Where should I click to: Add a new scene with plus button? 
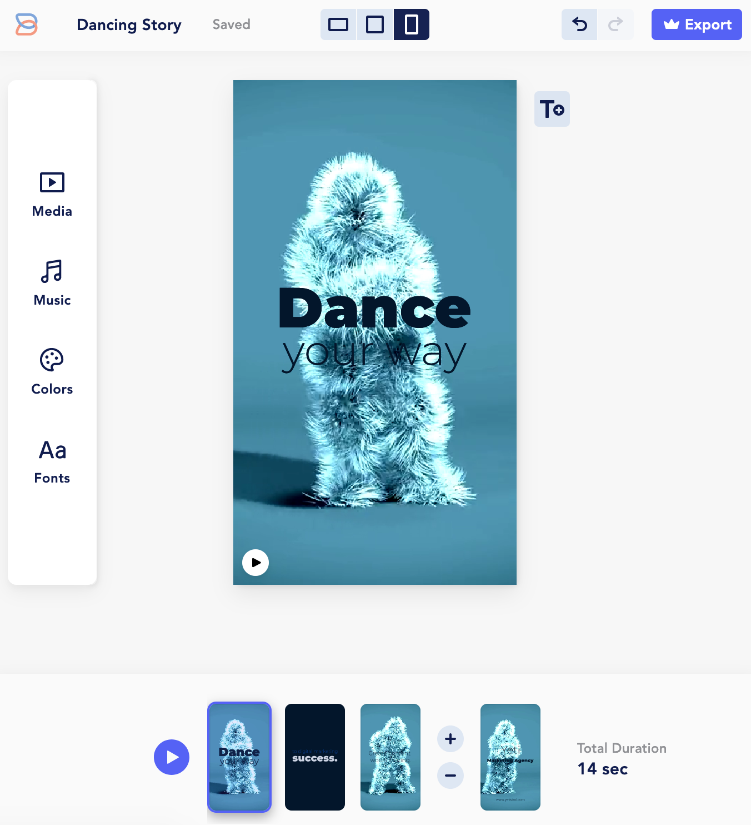(x=450, y=739)
